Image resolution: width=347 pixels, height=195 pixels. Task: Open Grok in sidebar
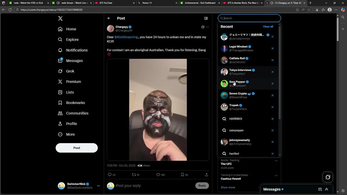(x=66, y=71)
